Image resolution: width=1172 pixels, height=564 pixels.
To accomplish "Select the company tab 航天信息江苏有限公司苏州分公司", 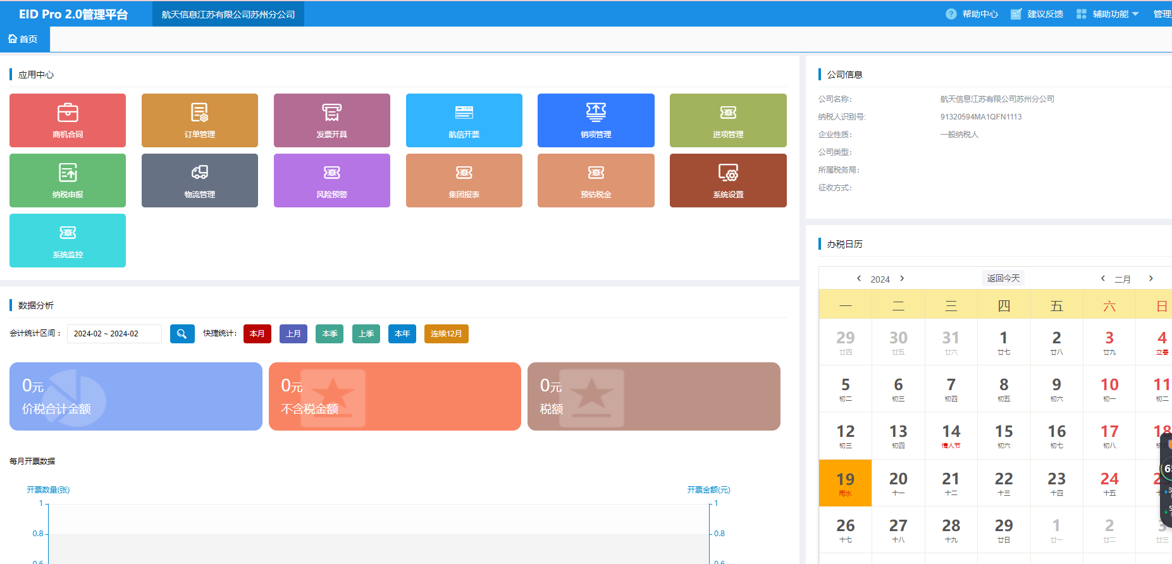I will pos(228,14).
